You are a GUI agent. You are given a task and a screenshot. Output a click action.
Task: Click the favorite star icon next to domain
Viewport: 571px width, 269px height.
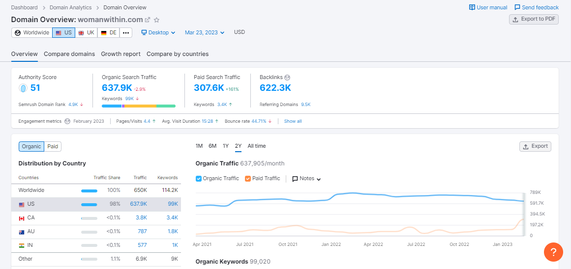point(157,20)
